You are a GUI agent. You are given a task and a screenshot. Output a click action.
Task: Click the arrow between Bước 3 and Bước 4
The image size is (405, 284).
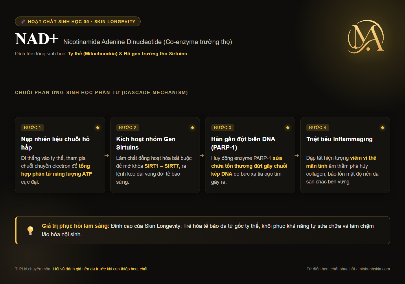tap(297, 155)
